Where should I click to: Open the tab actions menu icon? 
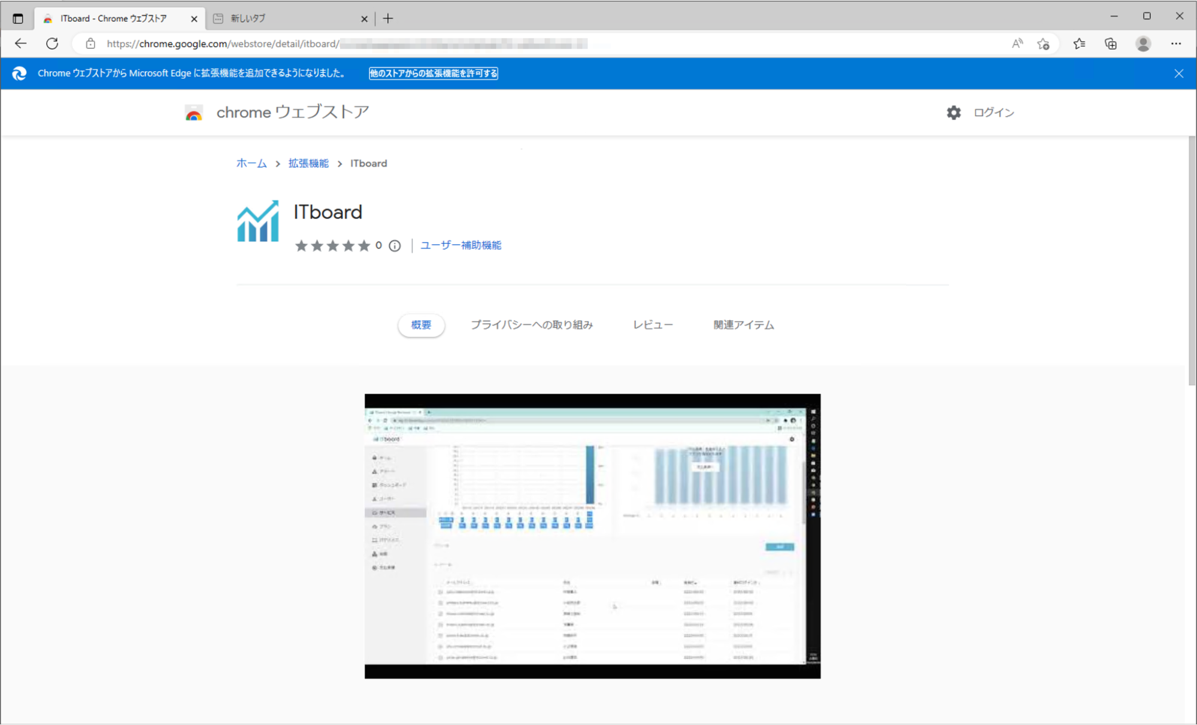[18, 19]
